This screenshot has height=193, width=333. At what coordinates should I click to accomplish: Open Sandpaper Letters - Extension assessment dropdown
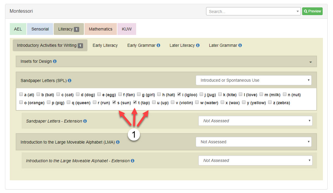click(x=256, y=121)
